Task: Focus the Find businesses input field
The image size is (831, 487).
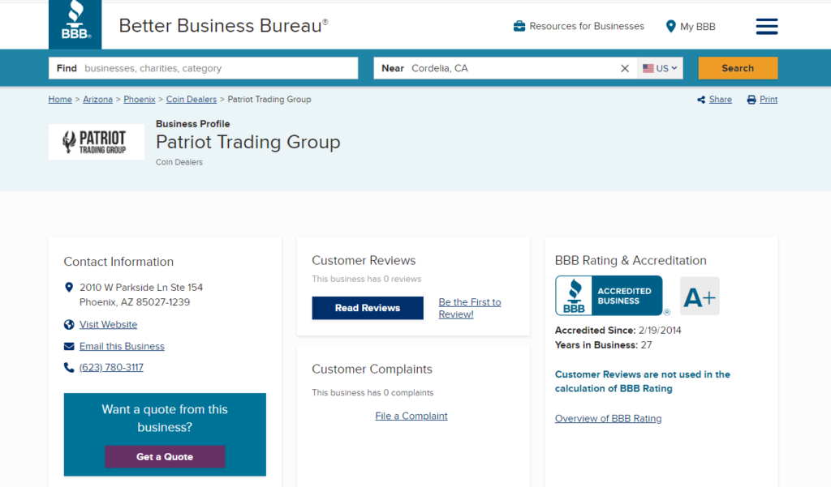Action: click(204, 68)
